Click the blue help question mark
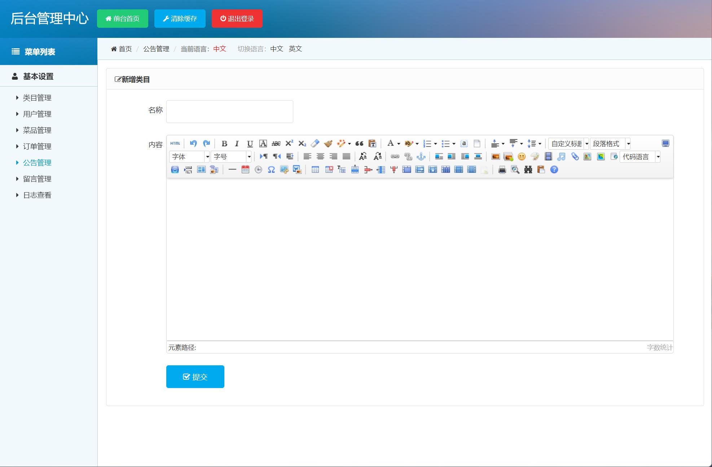Image resolution: width=712 pixels, height=467 pixels. pos(554,169)
